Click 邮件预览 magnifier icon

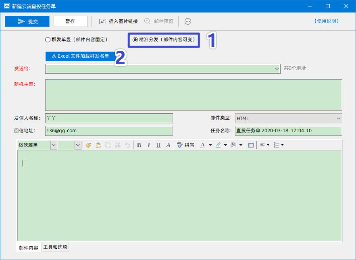[147, 21]
